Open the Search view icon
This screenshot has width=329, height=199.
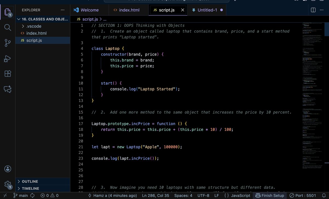7,28
